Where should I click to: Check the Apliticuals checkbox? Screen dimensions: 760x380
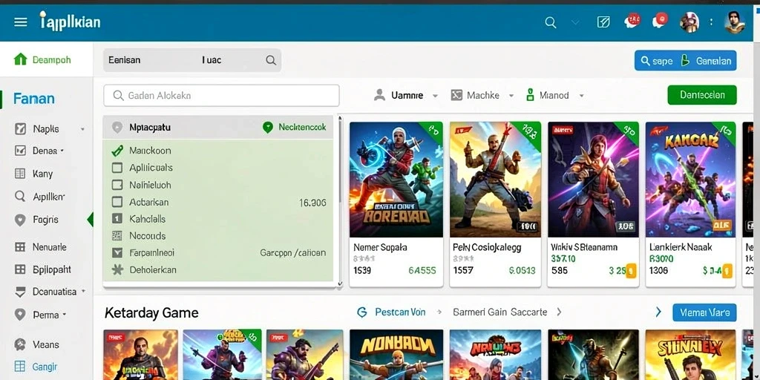[117, 168]
